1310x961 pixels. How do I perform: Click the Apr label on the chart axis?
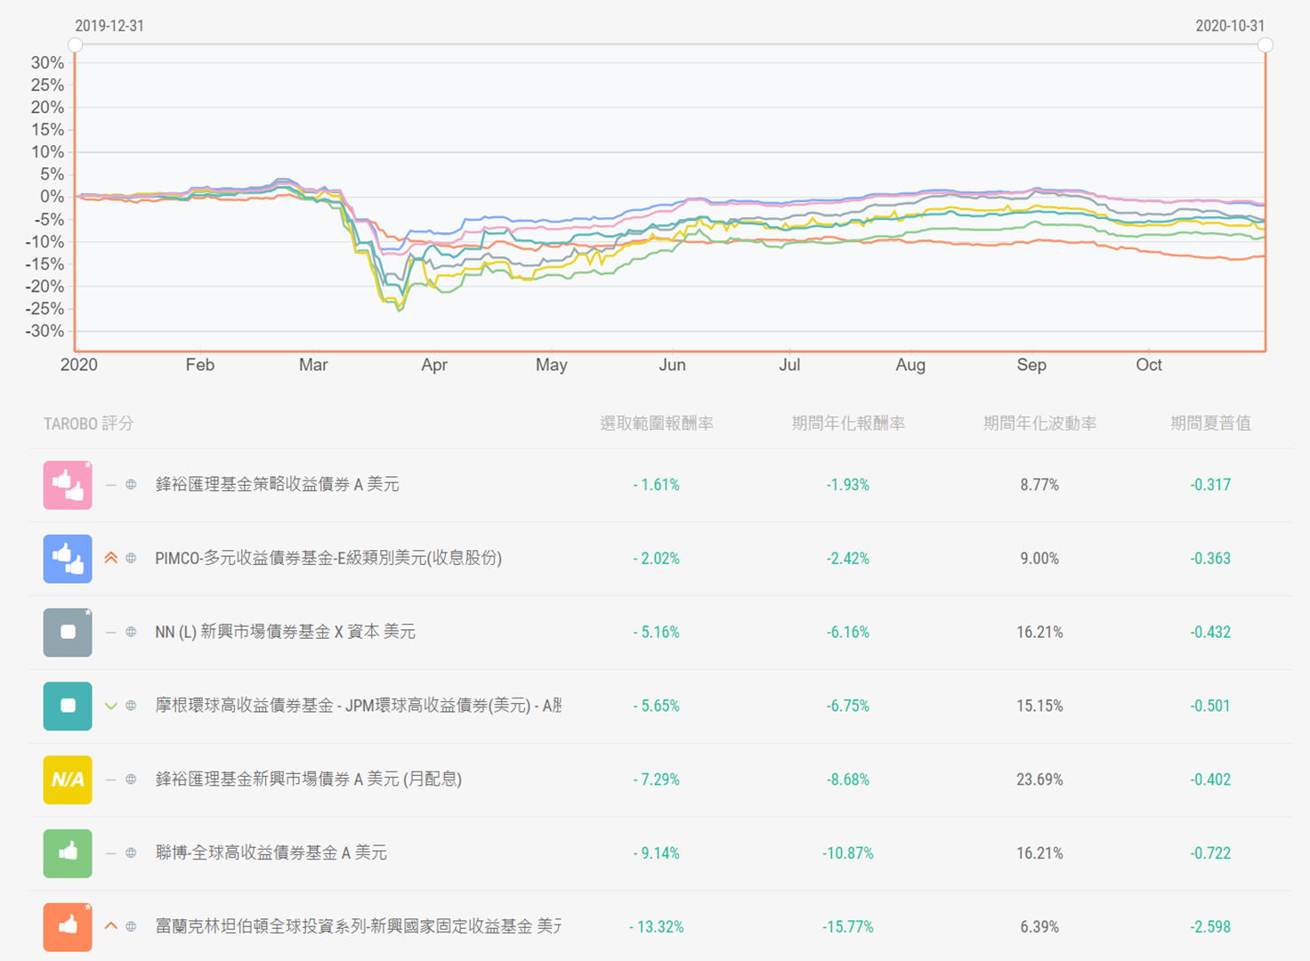[x=434, y=365]
